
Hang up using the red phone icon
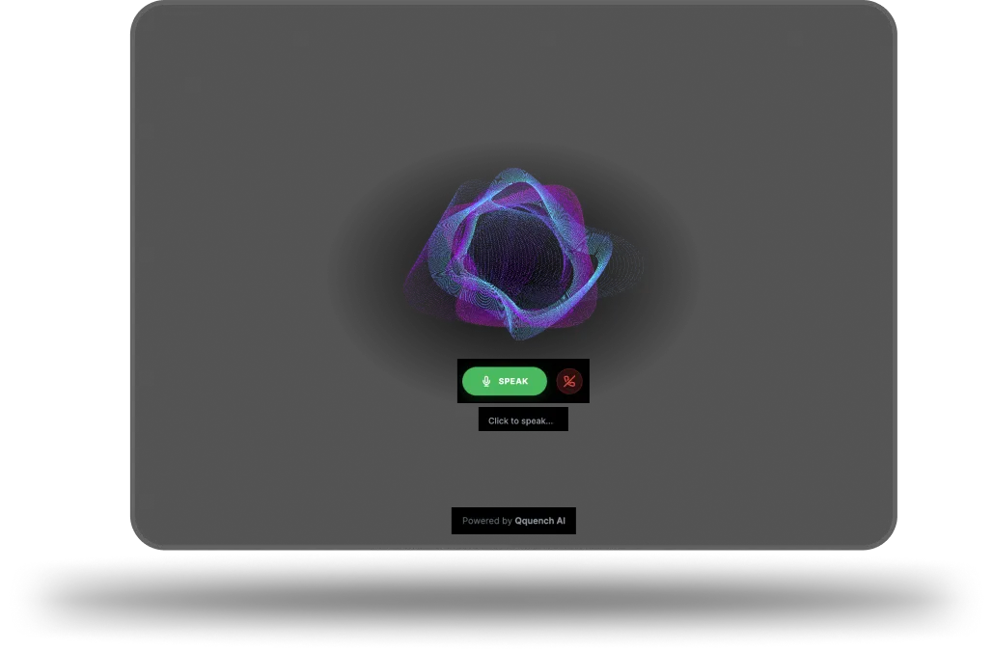pos(569,381)
